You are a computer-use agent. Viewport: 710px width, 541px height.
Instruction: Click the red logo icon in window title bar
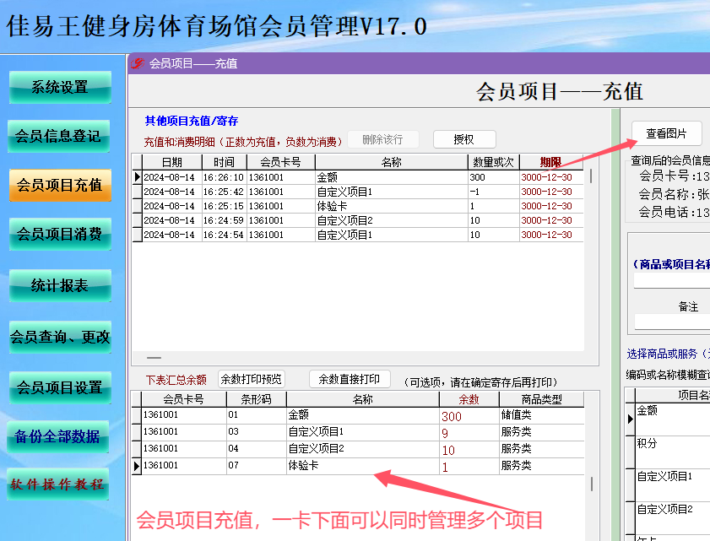[138, 63]
